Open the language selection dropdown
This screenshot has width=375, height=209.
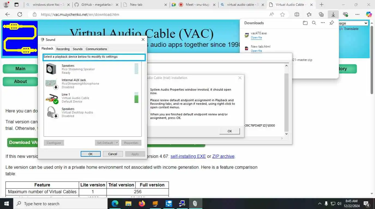point(353,23)
